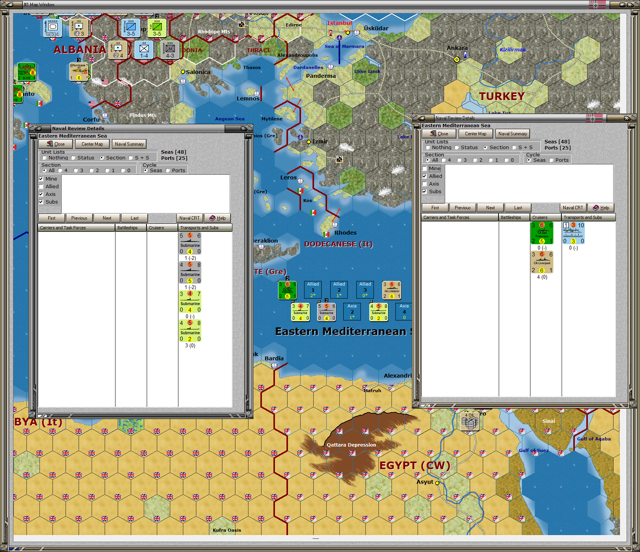The height and width of the screenshot is (552, 640).
Task: Open Help in right Naval Review window
Action: click(x=601, y=208)
